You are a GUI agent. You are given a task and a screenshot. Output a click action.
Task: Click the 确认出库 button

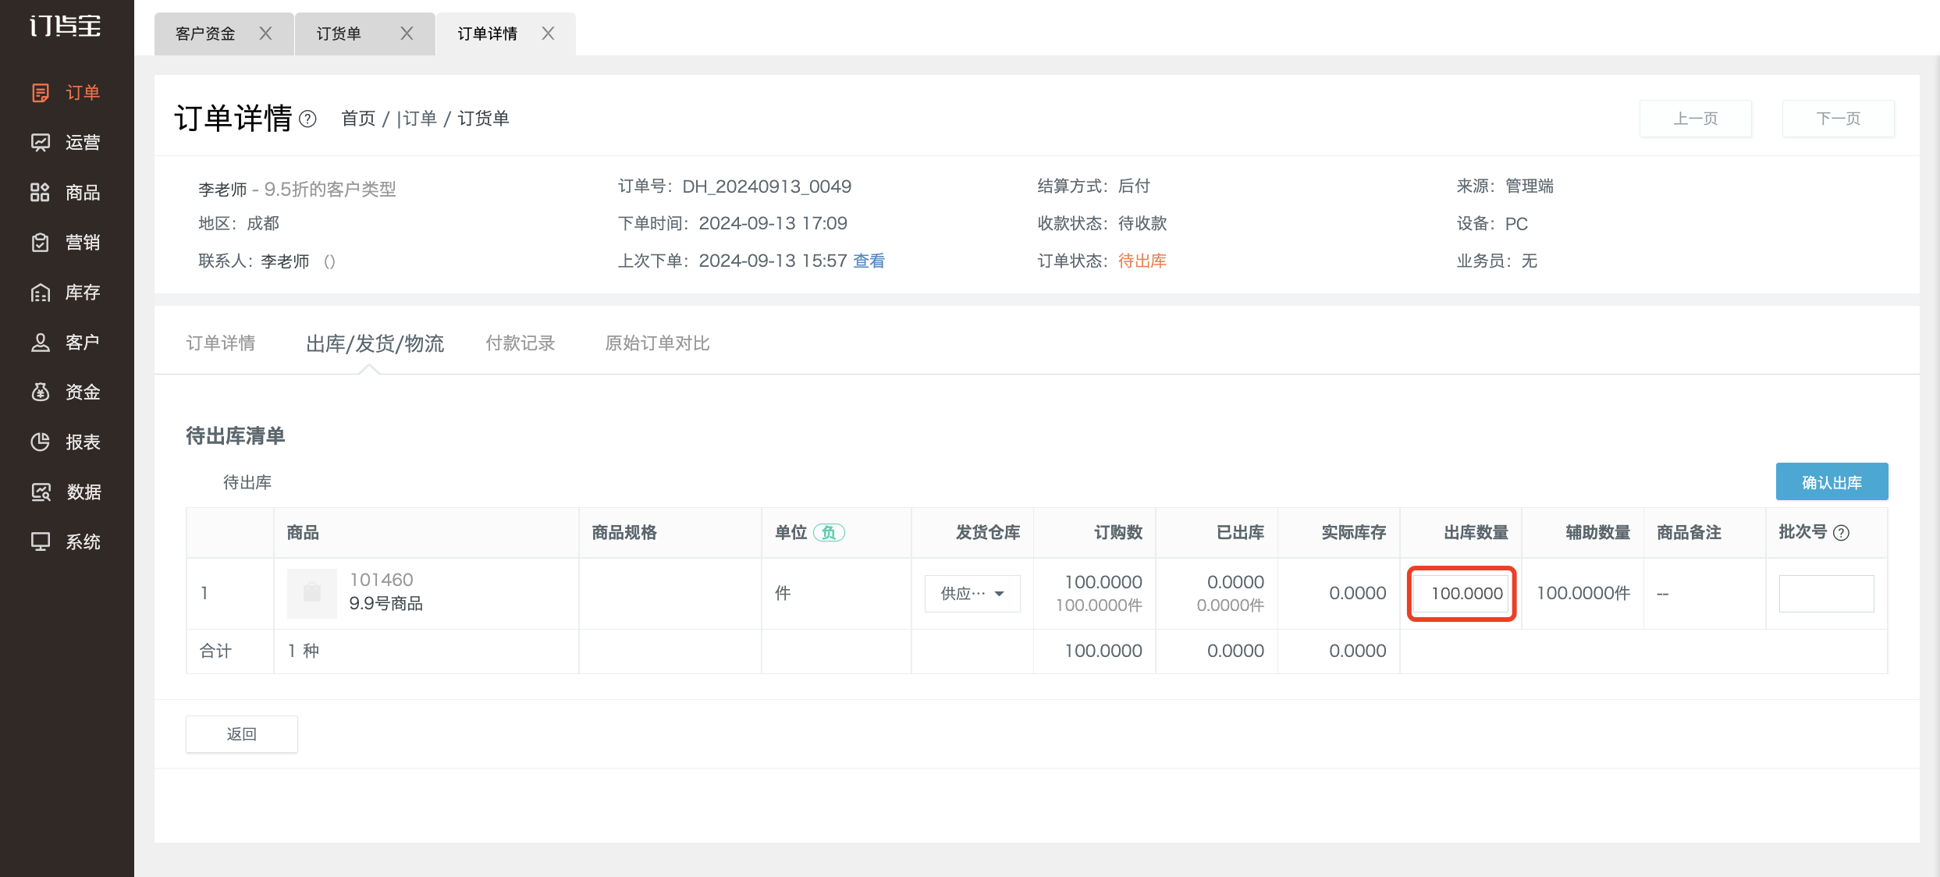[x=1832, y=482]
